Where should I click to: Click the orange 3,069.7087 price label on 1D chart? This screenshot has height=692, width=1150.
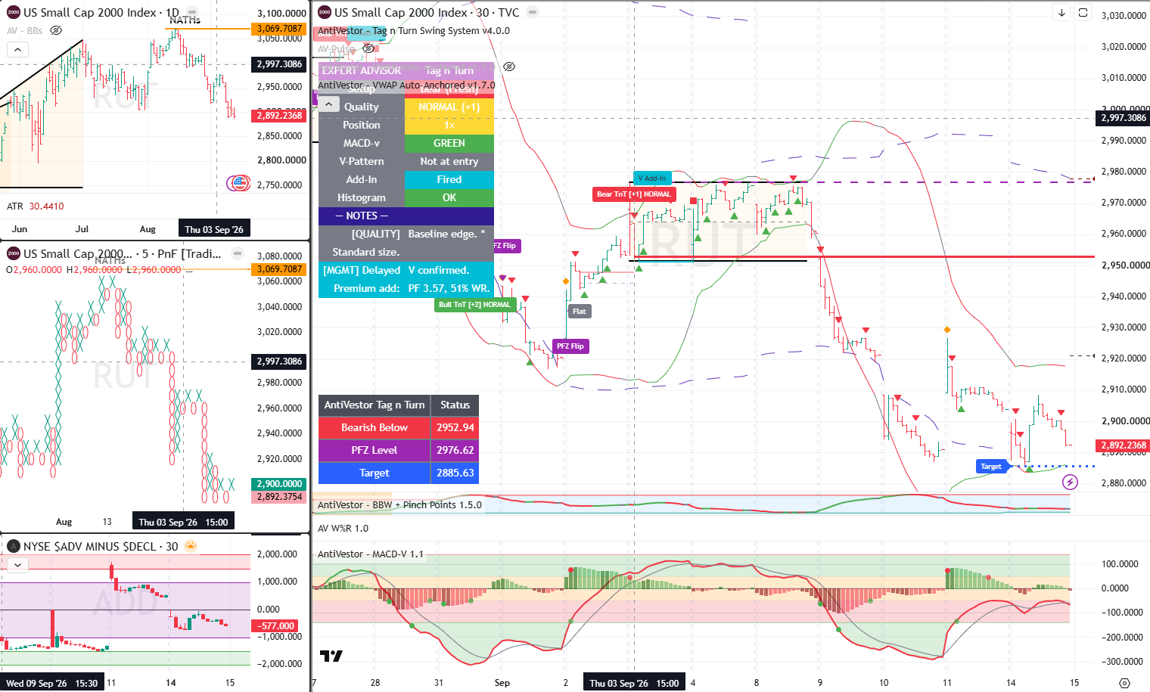[x=279, y=29]
